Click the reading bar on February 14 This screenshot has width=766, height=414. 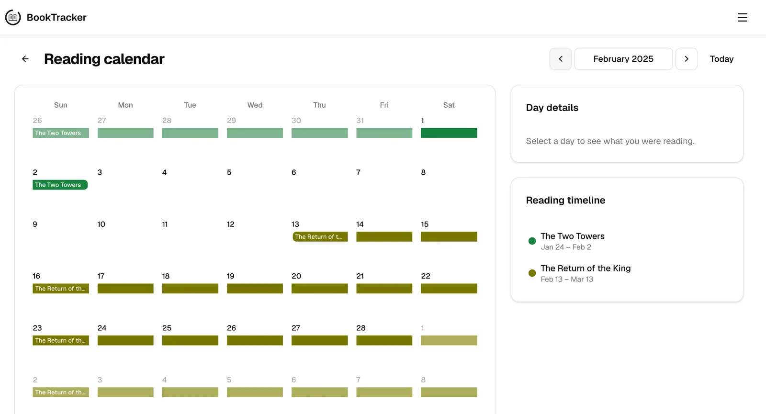coord(384,236)
